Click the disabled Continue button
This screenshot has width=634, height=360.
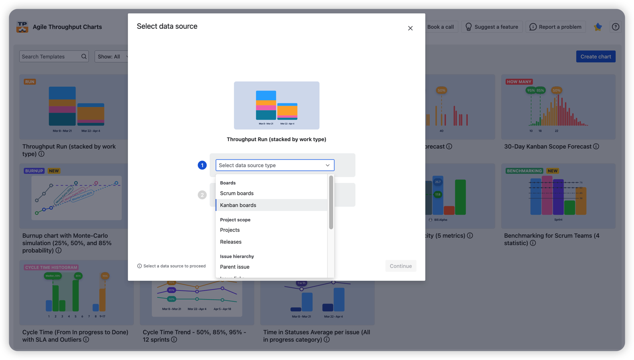click(x=401, y=266)
